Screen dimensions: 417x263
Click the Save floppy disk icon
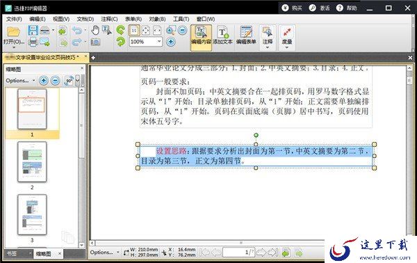[33, 31]
